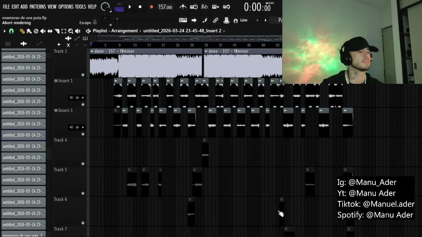Click the metronome icon

pyautogui.click(x=183, y=7)
